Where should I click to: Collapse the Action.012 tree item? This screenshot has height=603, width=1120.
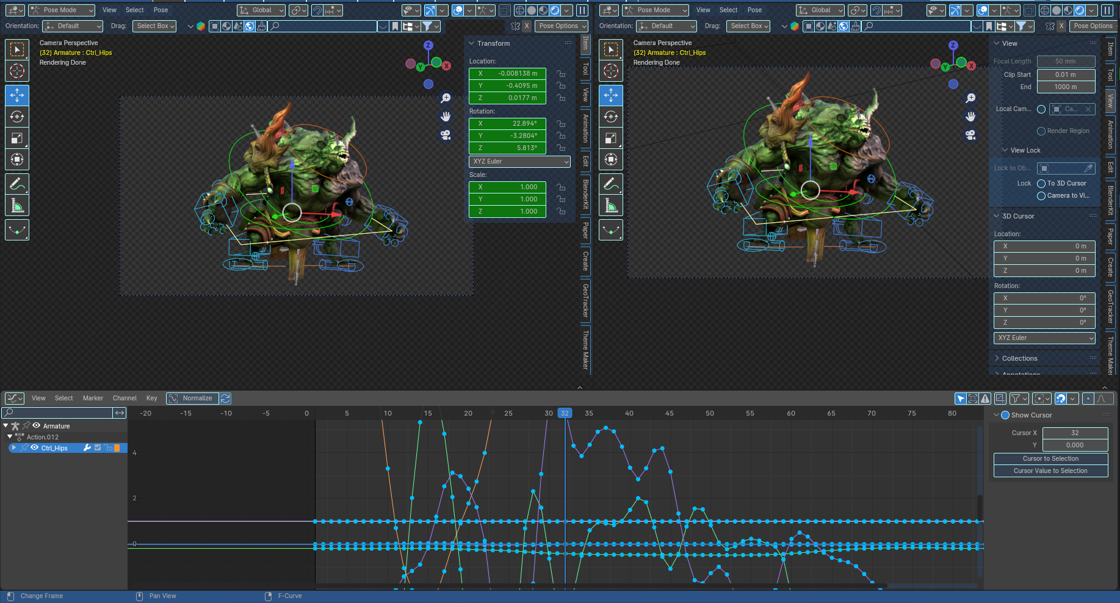click(x=10, y=437)
